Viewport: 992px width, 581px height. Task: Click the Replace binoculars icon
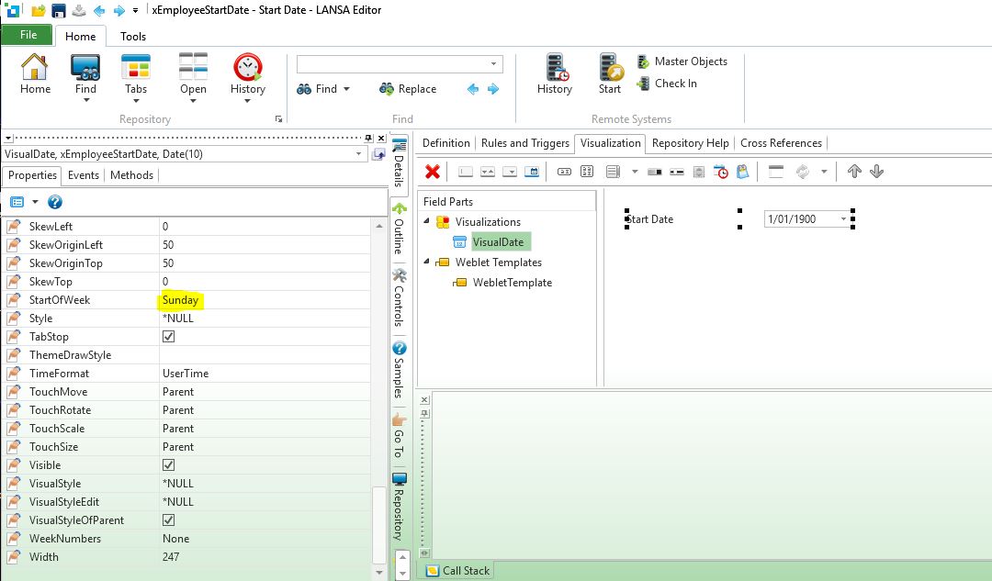coord(387,89)
